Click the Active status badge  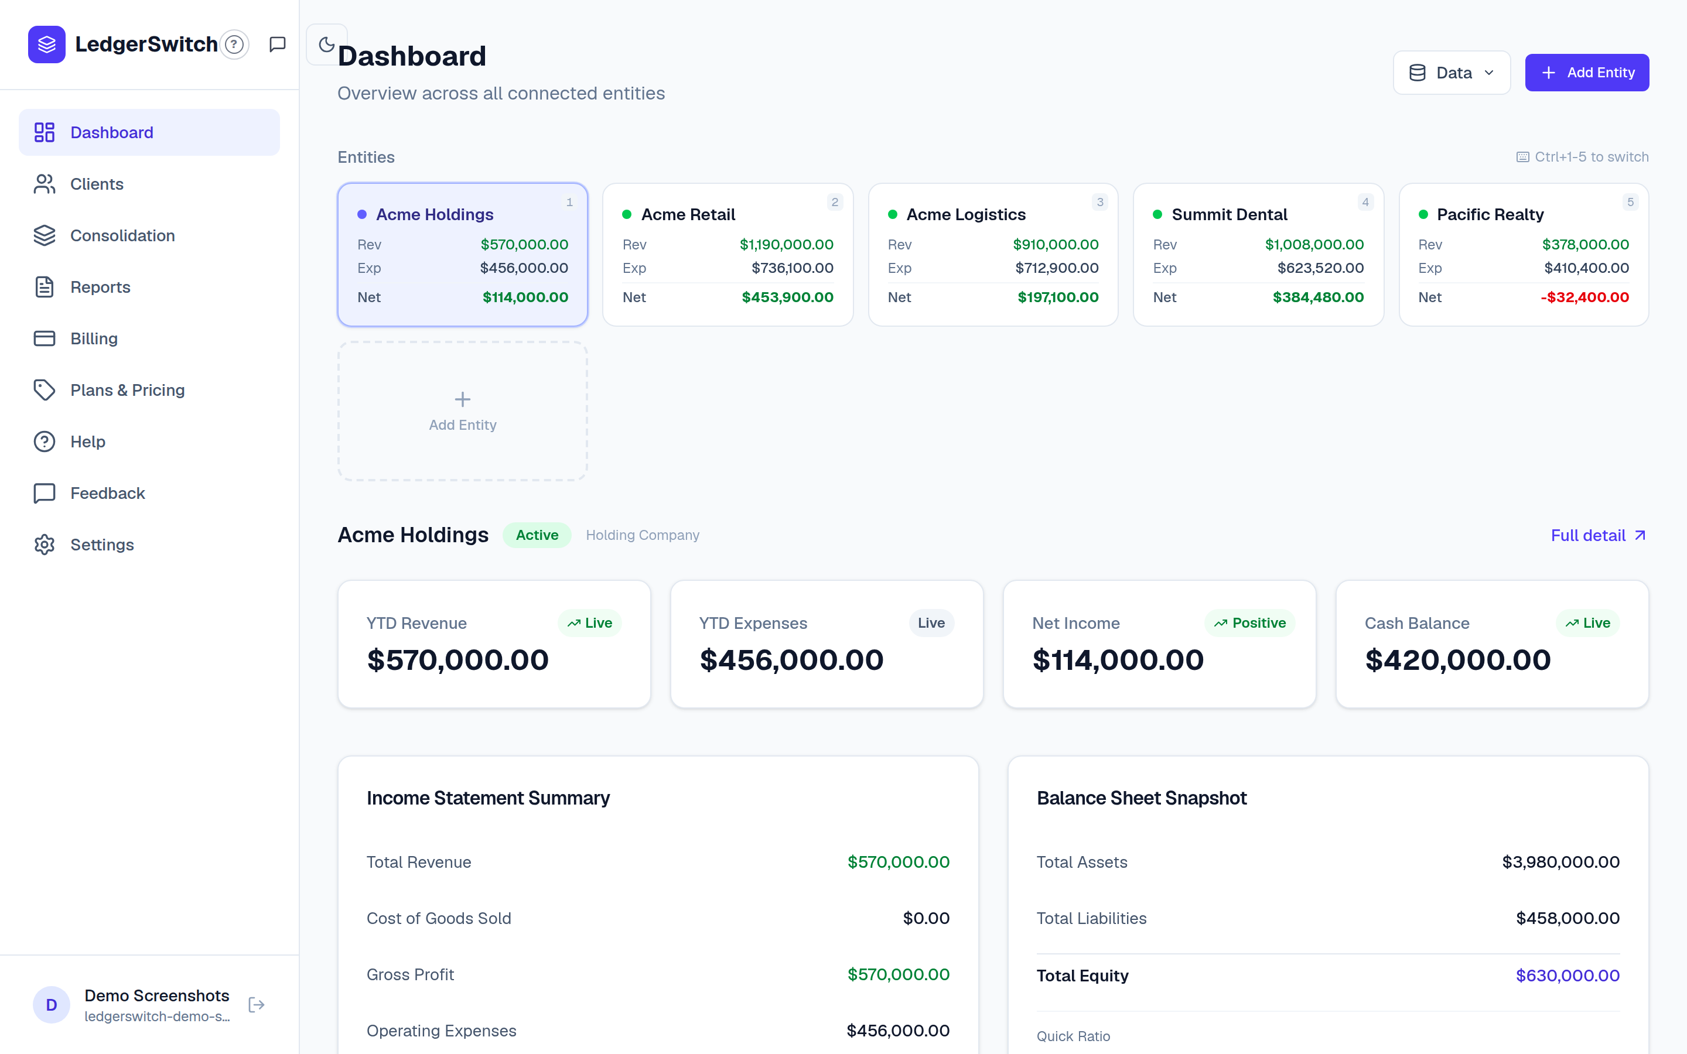[537, 535]
